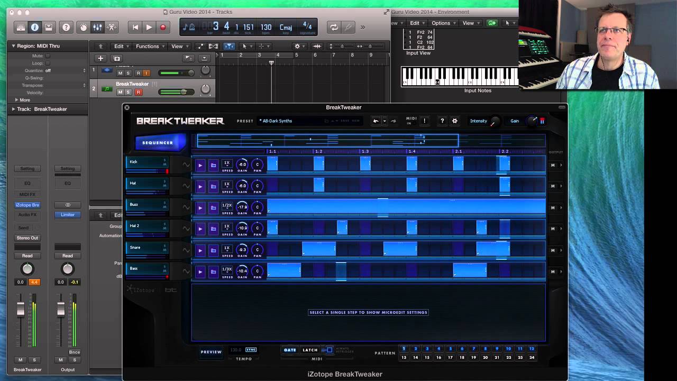The image size is (677, 381).
Task: Preview the Bass track with play icon
Action: pos(200,271)
